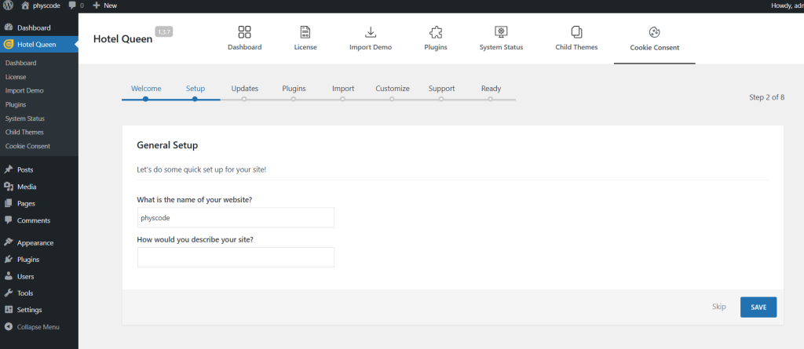Screen dimensions: 804x349
Task: Click the General Setup heading
Action: [x=167, y=145]
